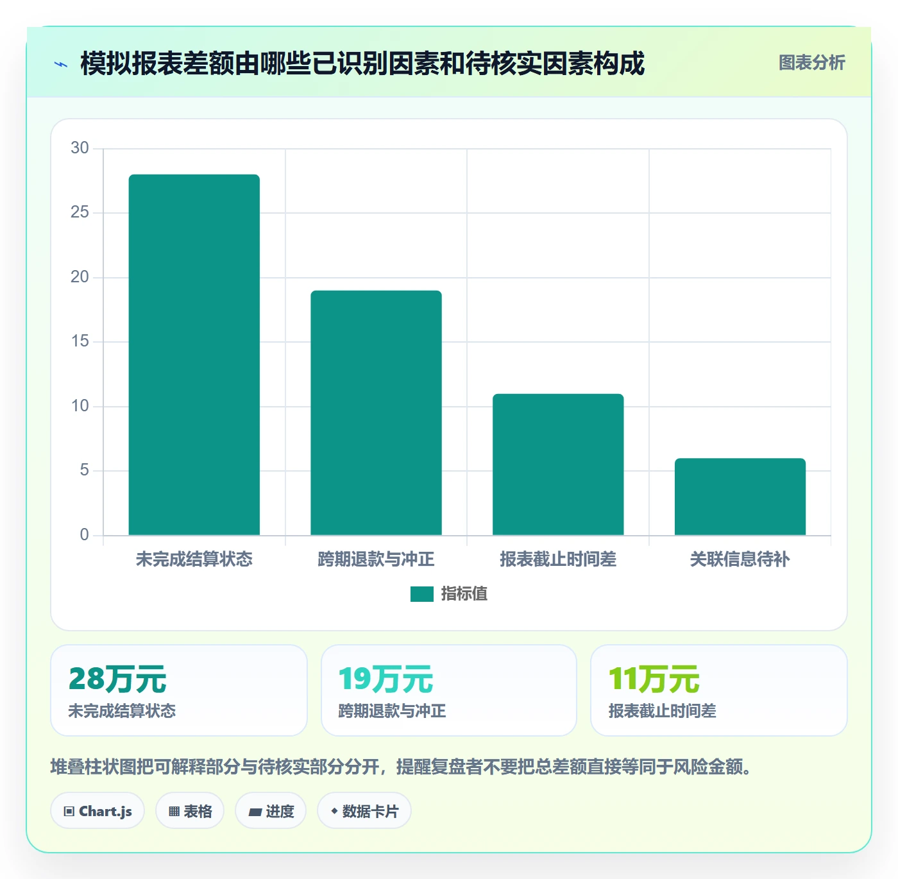This screenshot has height=879, width=898.
Task: Click the 报表截止时间差 x-axis label
Action: [558, 559]
